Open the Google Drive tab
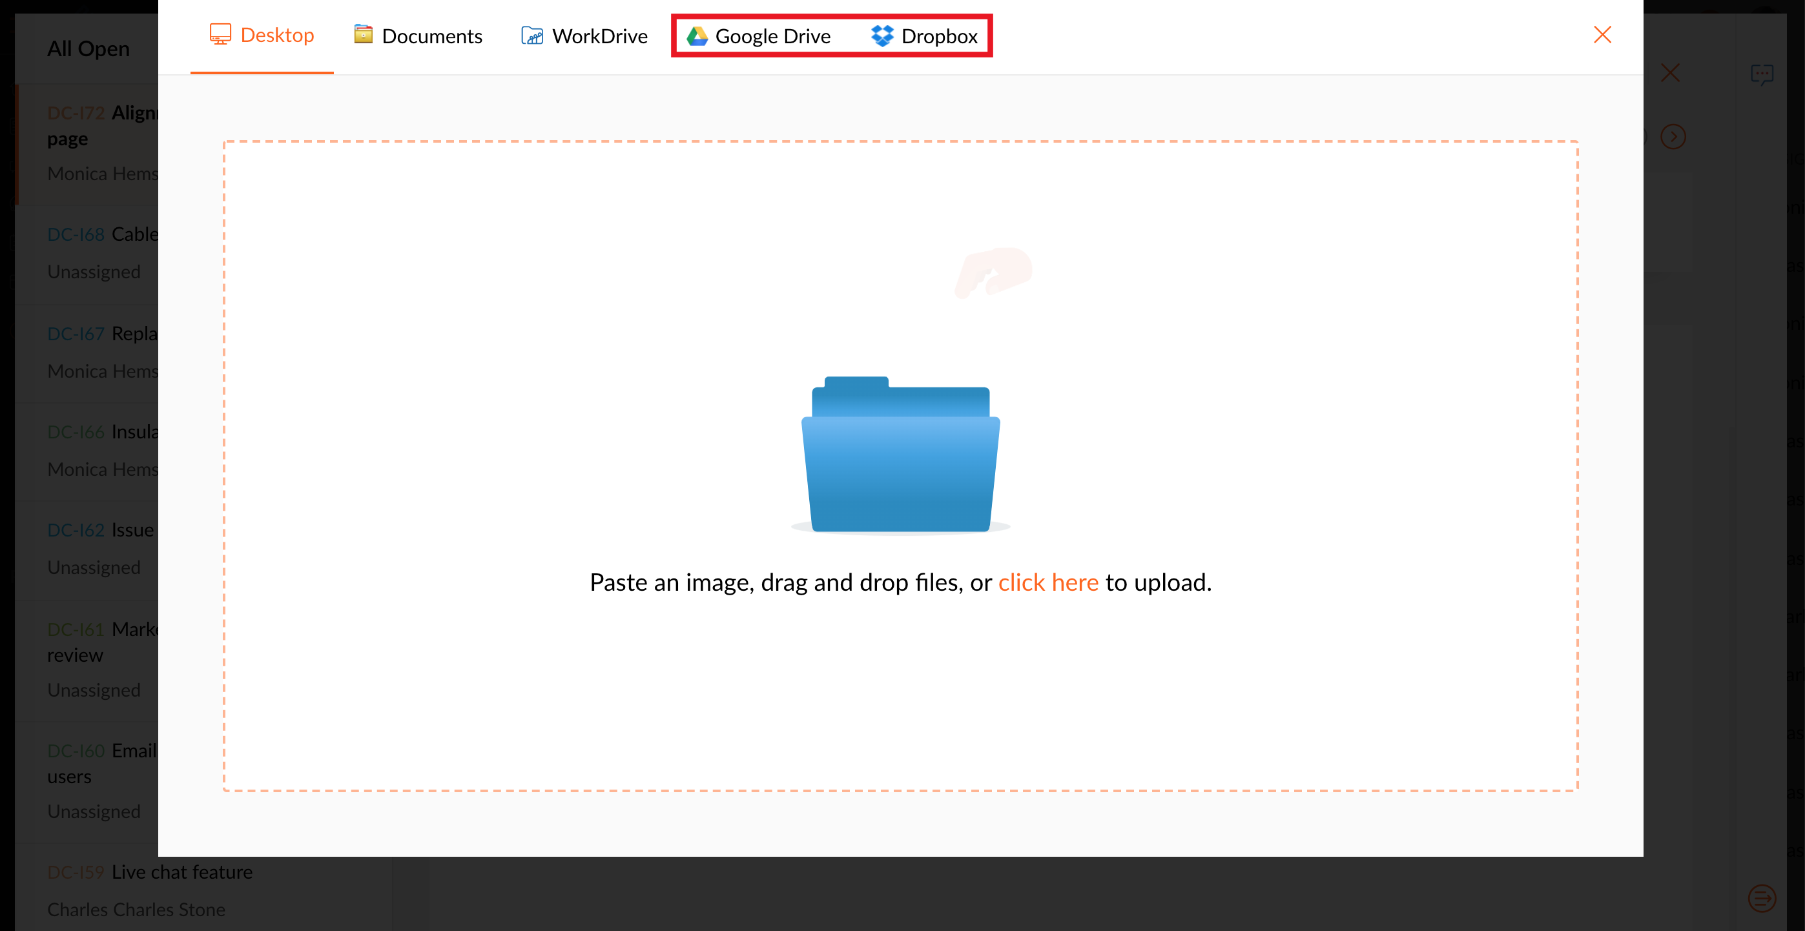The width and height of the screenshot is (1805, 931). pyautogui.click(x=772, y=36)
